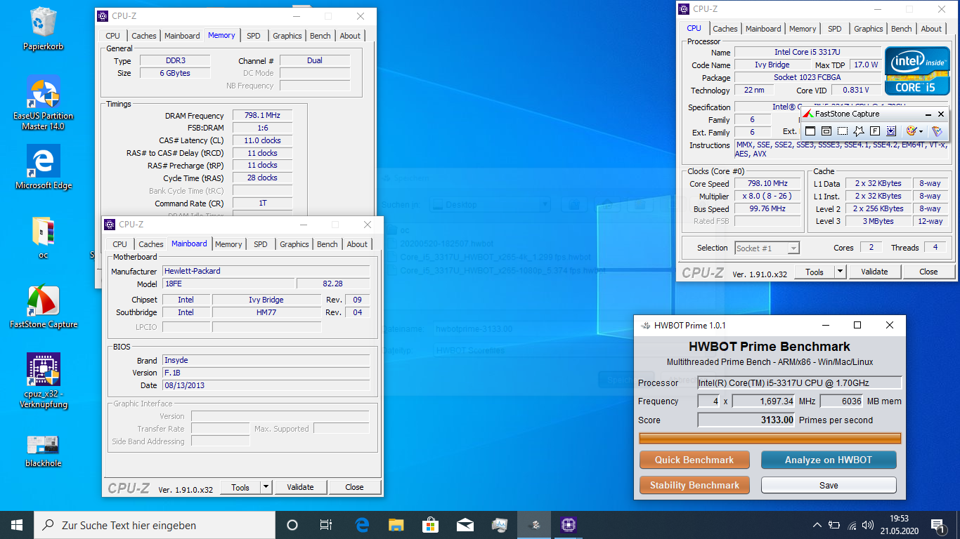Viewport: 960px width, 539px height.
Task: Start the Stability Benchmark
Action: (694, 485)
